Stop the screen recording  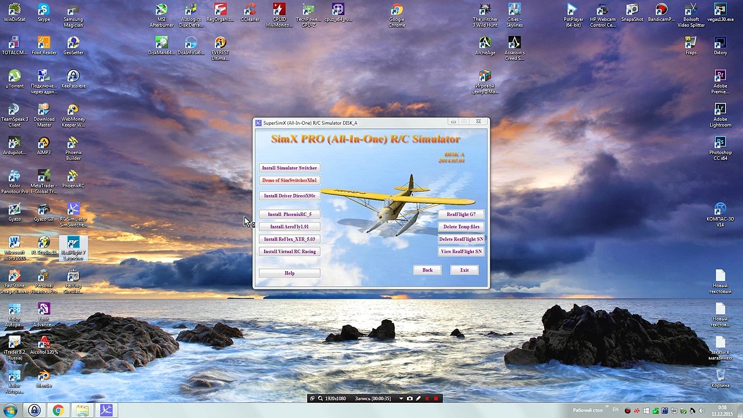click(x=436, y=399)
